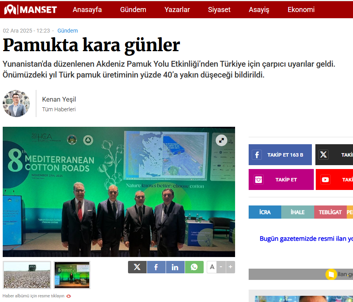This screenshot has width=353, height=302.
Task: Share the article on LinkedIn
Action: (175, 267)
